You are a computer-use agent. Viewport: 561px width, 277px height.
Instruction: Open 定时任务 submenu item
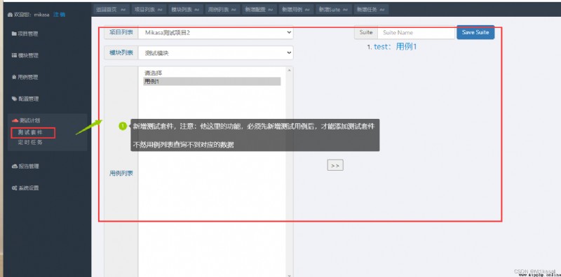click(x=30, y=142)
